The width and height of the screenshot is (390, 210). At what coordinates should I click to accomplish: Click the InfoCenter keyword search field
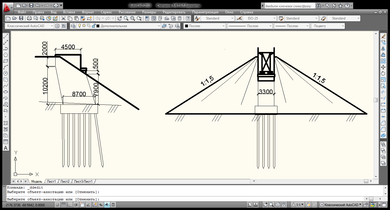290,6
